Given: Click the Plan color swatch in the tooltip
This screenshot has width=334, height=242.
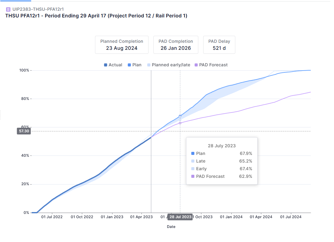Looking at the screenshot, I should (x=193, y=153).
